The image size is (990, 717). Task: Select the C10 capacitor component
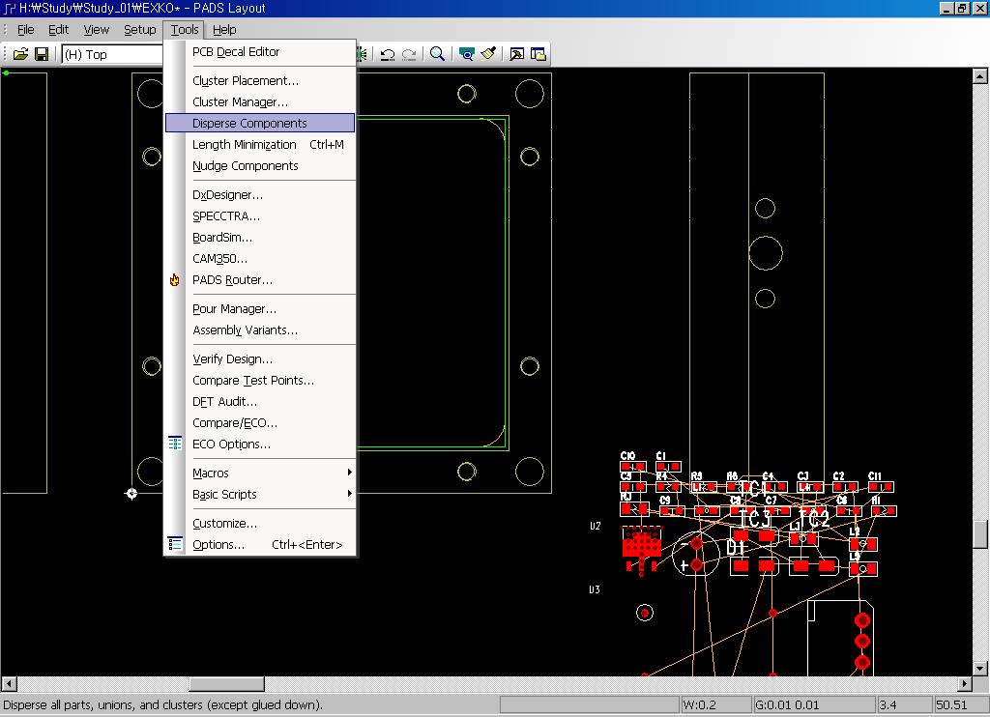(633, 467)
